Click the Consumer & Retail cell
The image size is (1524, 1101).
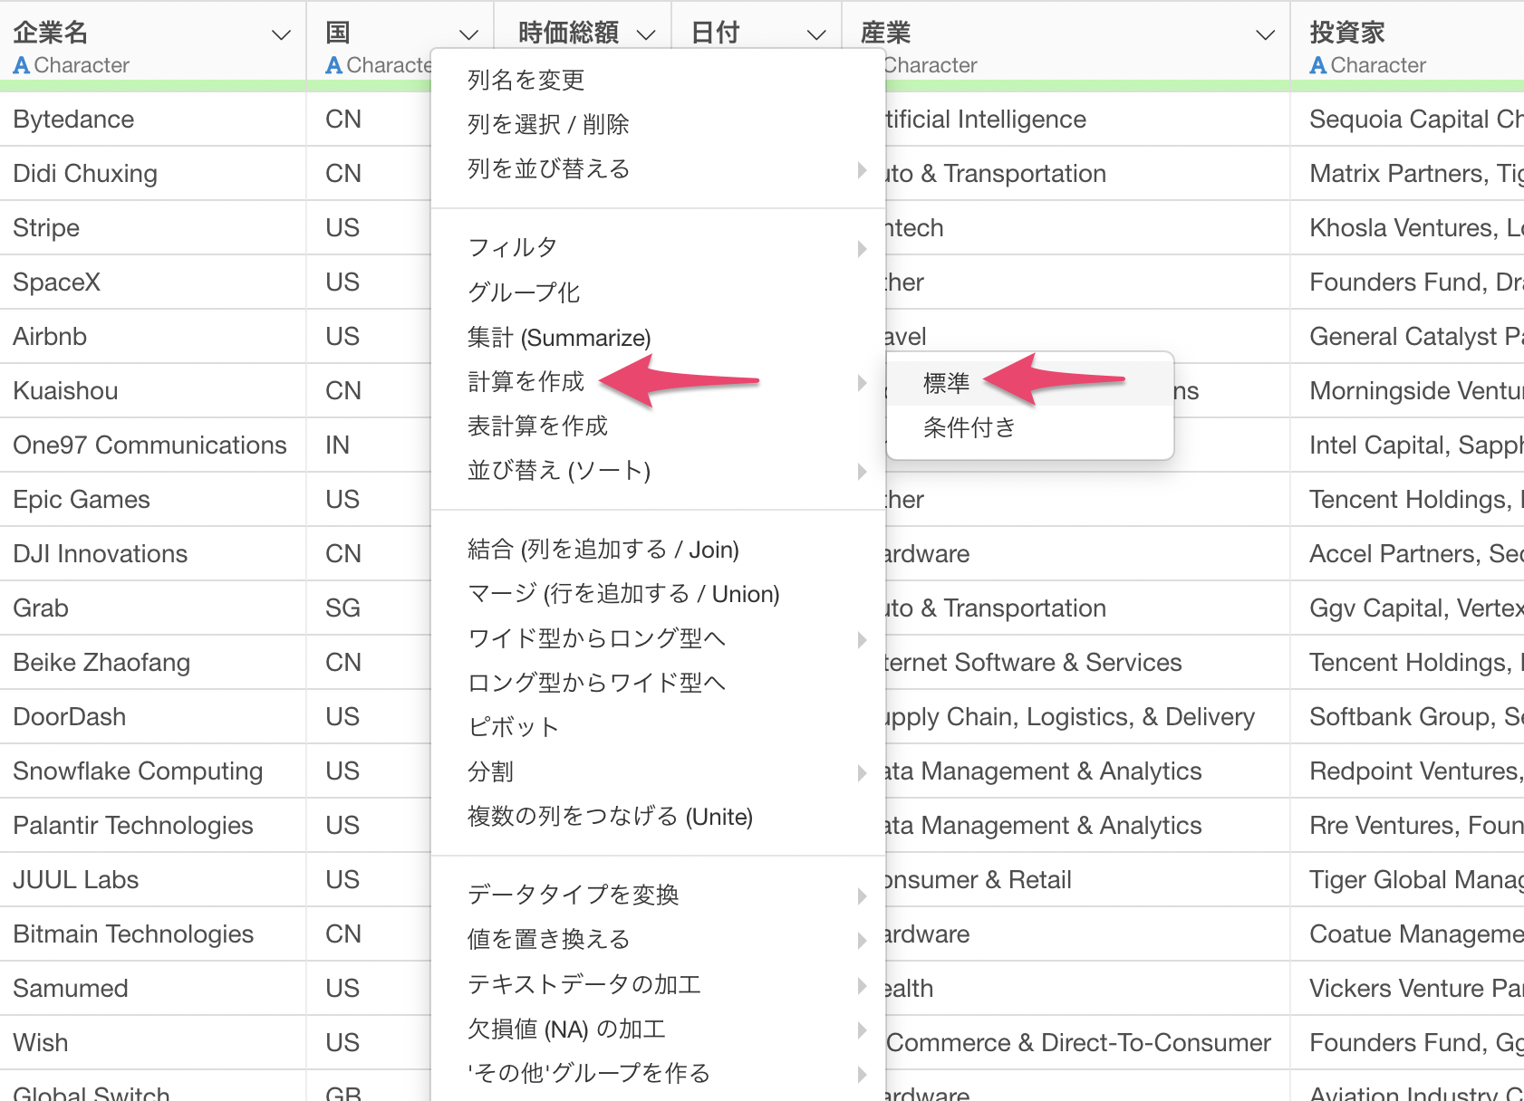click(1087, 879)
